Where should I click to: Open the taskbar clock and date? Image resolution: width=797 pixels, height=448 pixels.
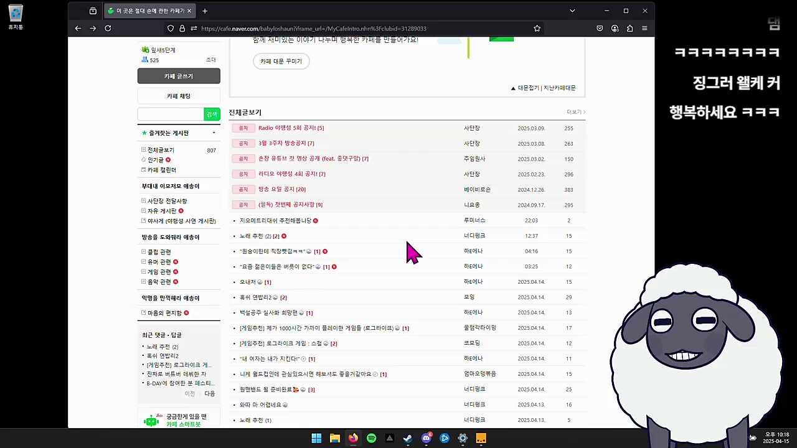(776, 438)
